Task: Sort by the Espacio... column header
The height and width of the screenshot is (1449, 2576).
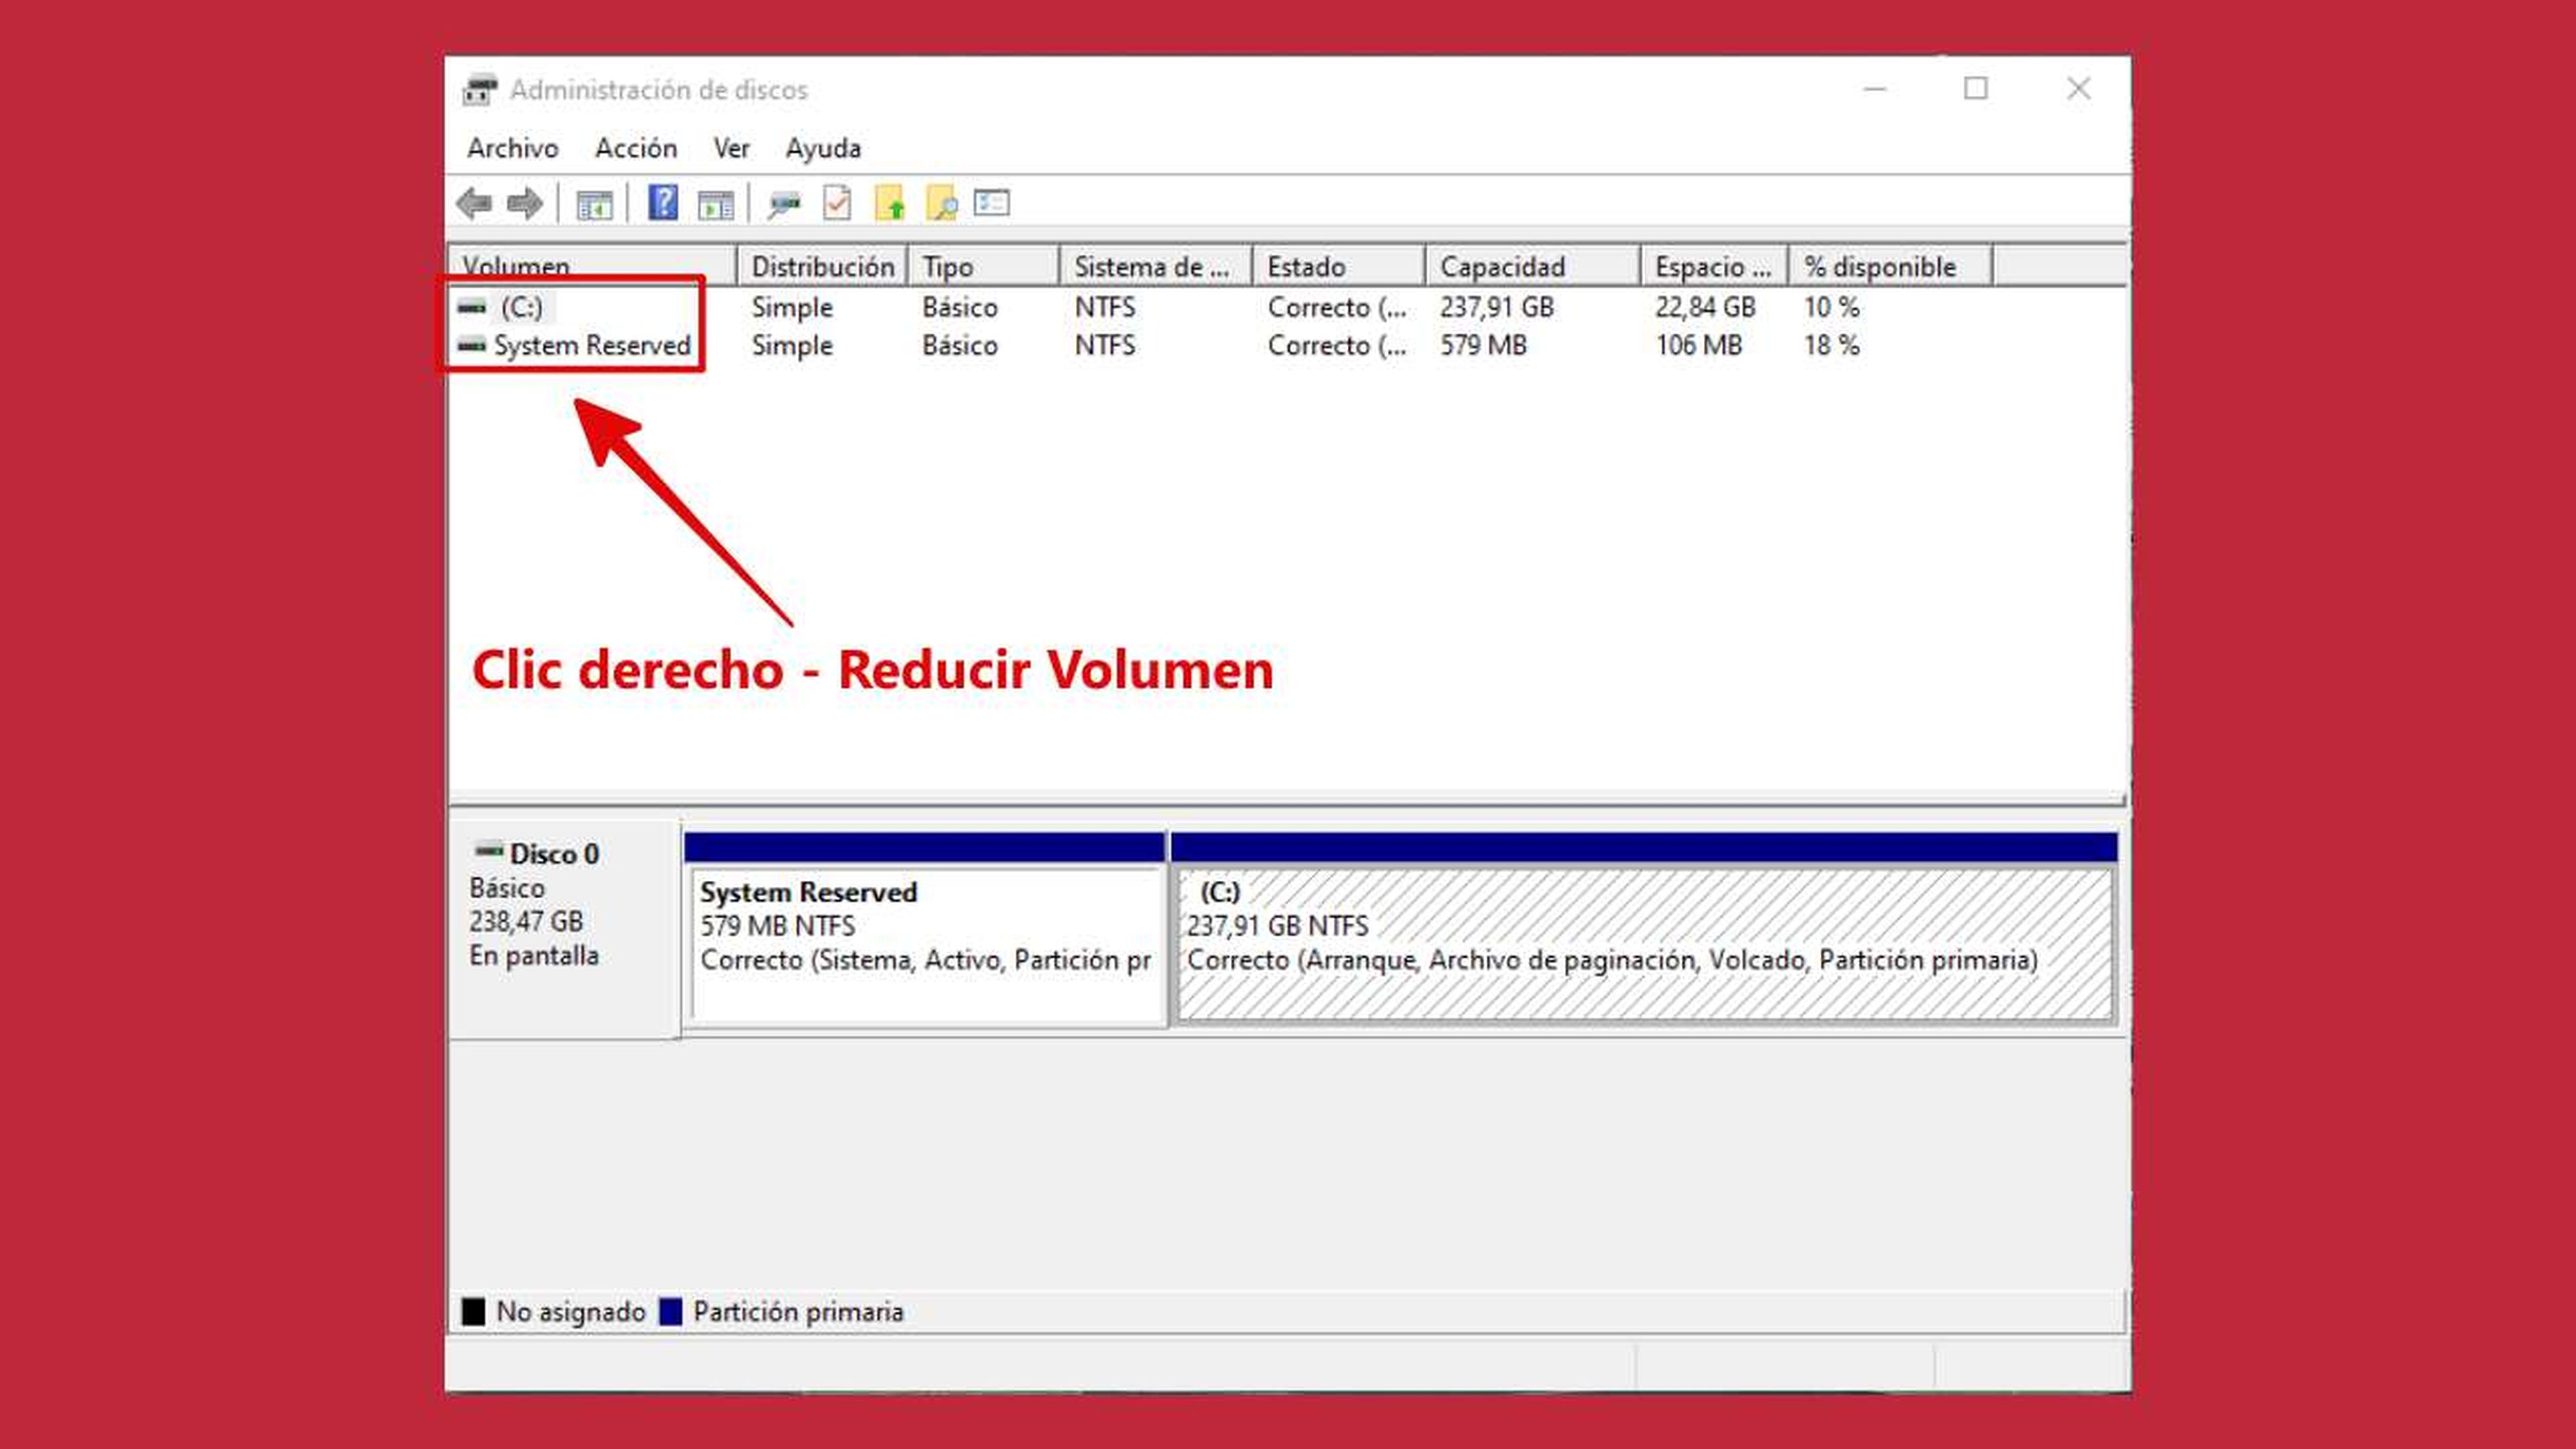Action: 1714,266
